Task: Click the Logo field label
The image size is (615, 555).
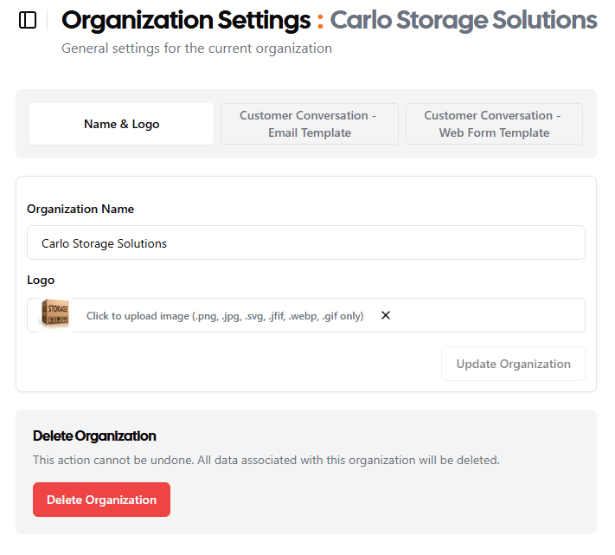Action: click(41, 281)
